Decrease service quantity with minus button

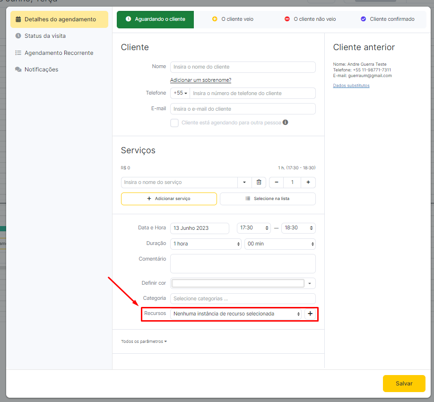click(277, 183)
